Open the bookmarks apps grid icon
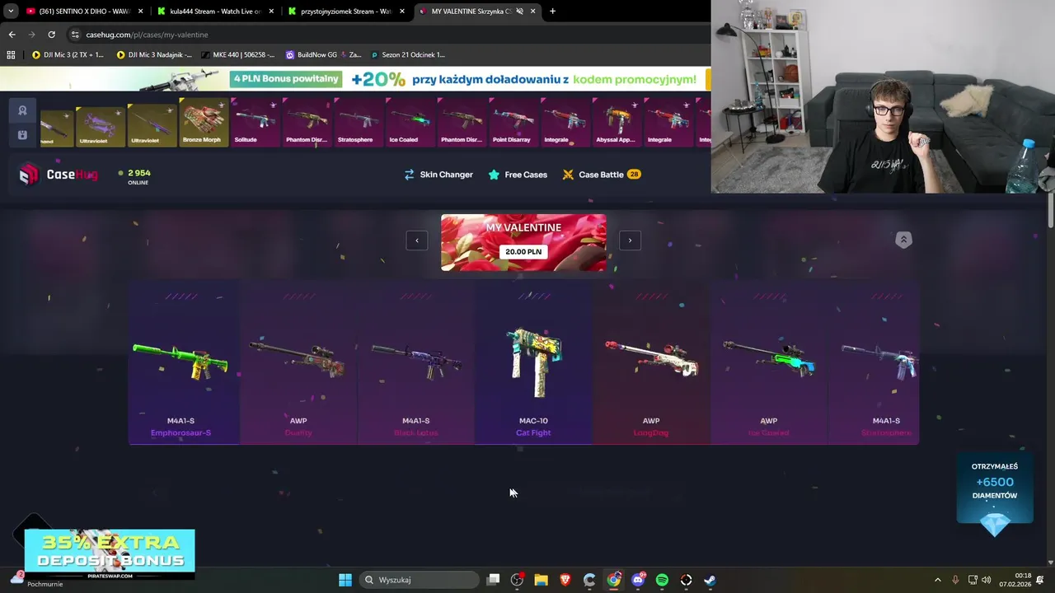 pos(11,55)
